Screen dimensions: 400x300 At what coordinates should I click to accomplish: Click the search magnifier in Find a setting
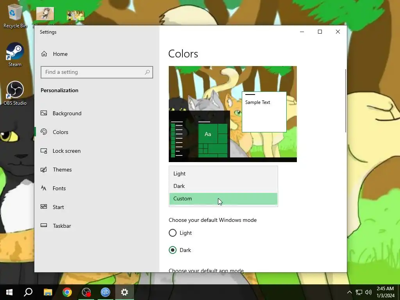pyautogui.click(x=147, y=72)
